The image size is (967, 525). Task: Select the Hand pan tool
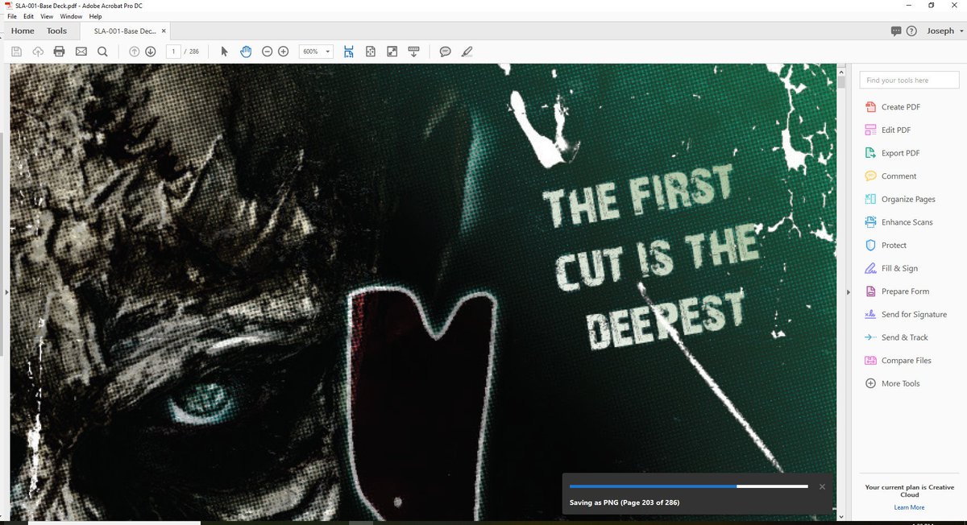247,52
